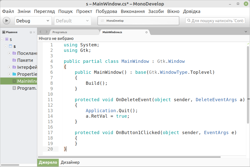
Task: Open the Довідка menu
Action: pyautogui.click(x=191, y=11)
